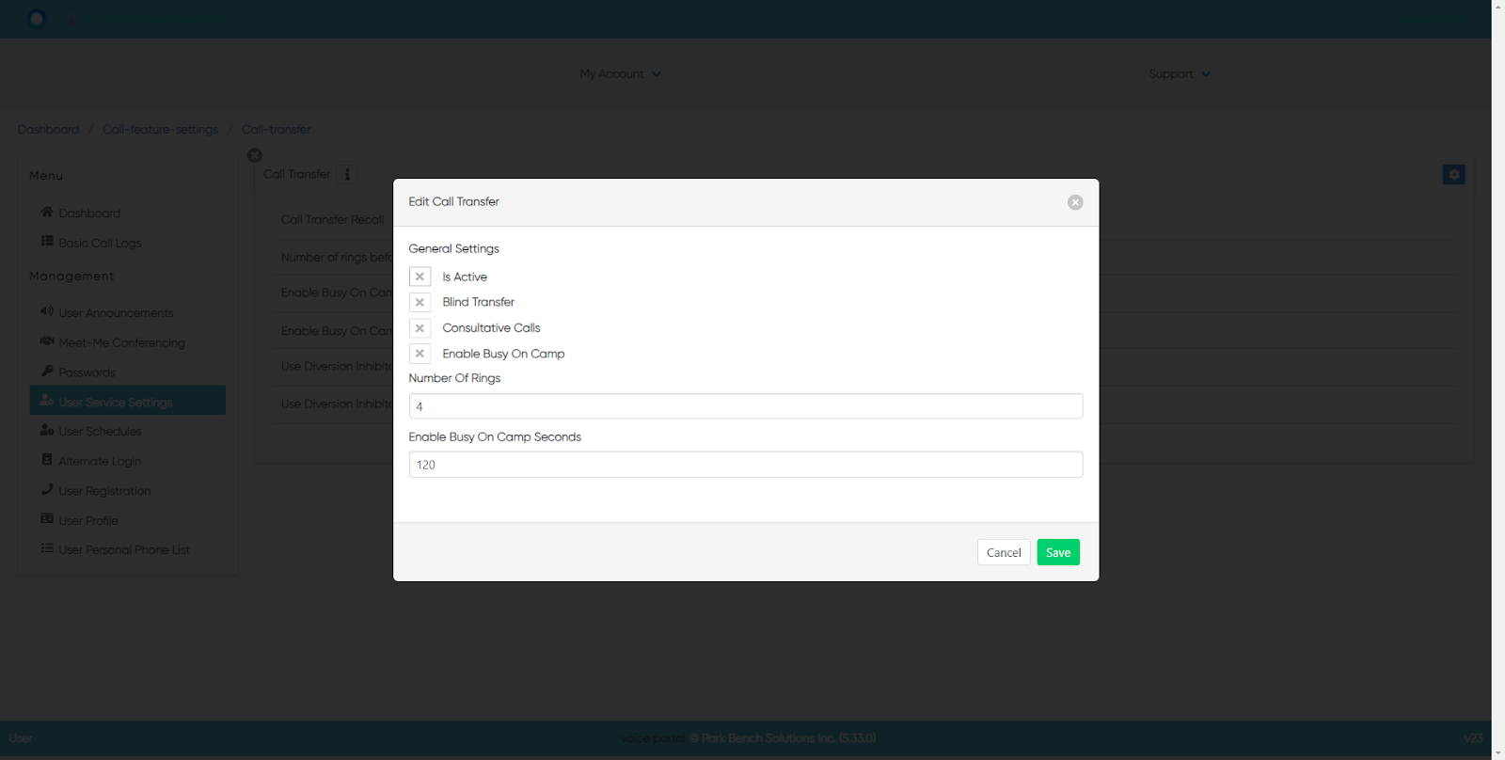Open Alternate Login in sidebar
Image resolution: width=1505 pixels, height=760 pixels.
(x=100, y=461)
